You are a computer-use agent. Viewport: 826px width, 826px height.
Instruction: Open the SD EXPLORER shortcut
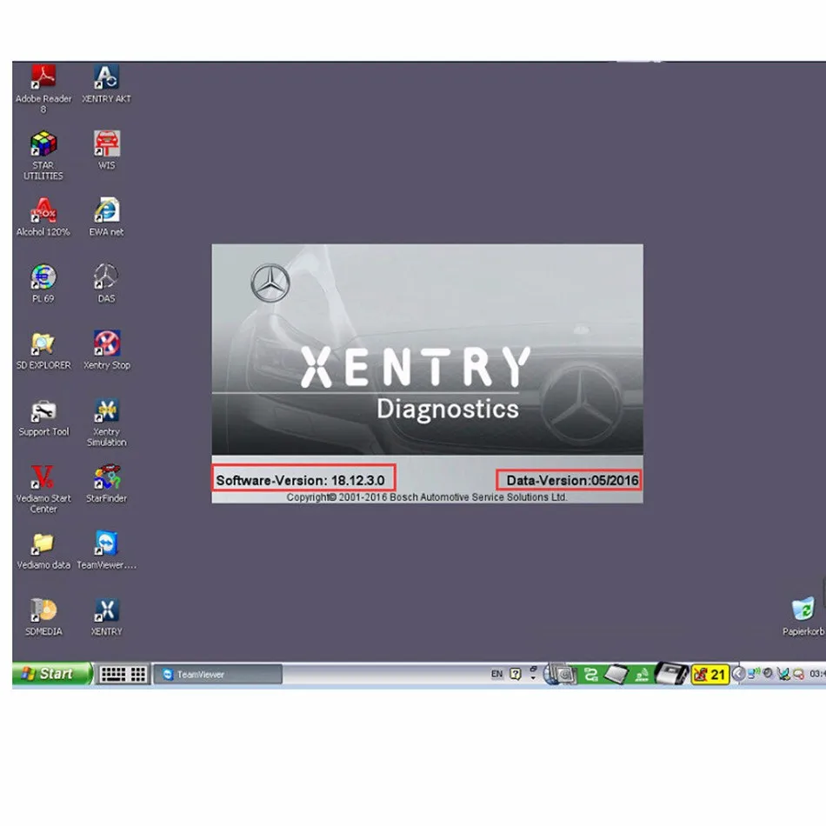click(43, 350)
